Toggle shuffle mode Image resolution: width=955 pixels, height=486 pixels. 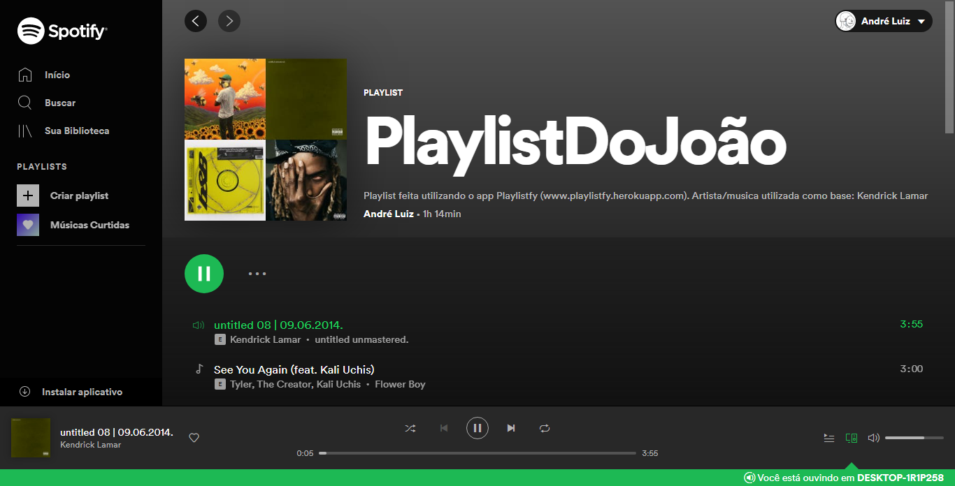(x=410, y=428)
